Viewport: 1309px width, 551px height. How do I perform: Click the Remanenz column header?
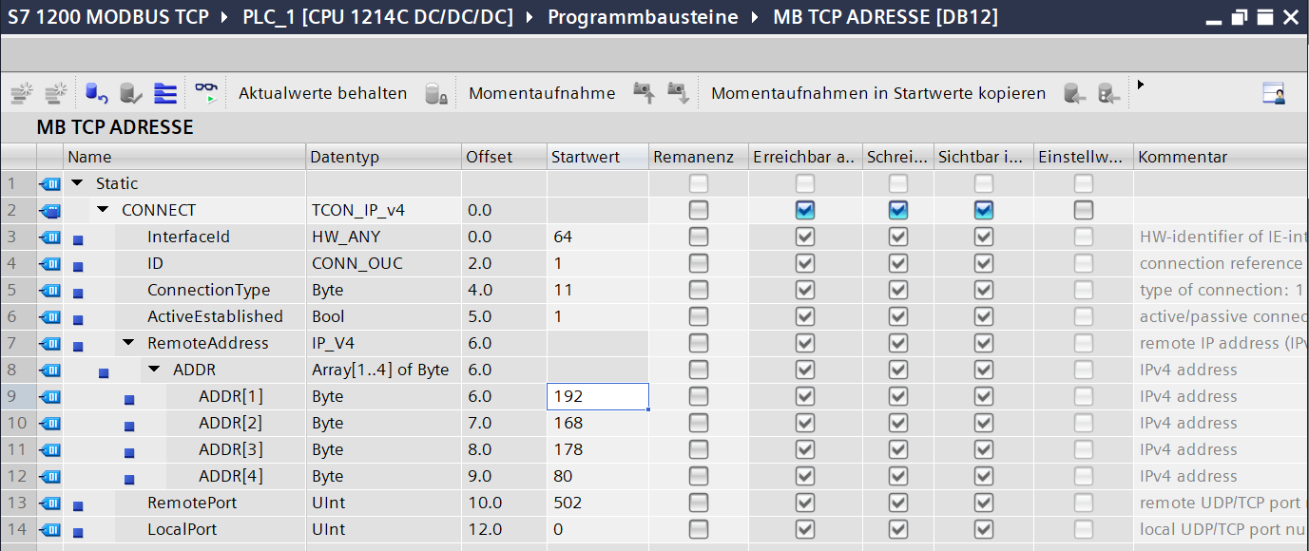click(699, 157)
